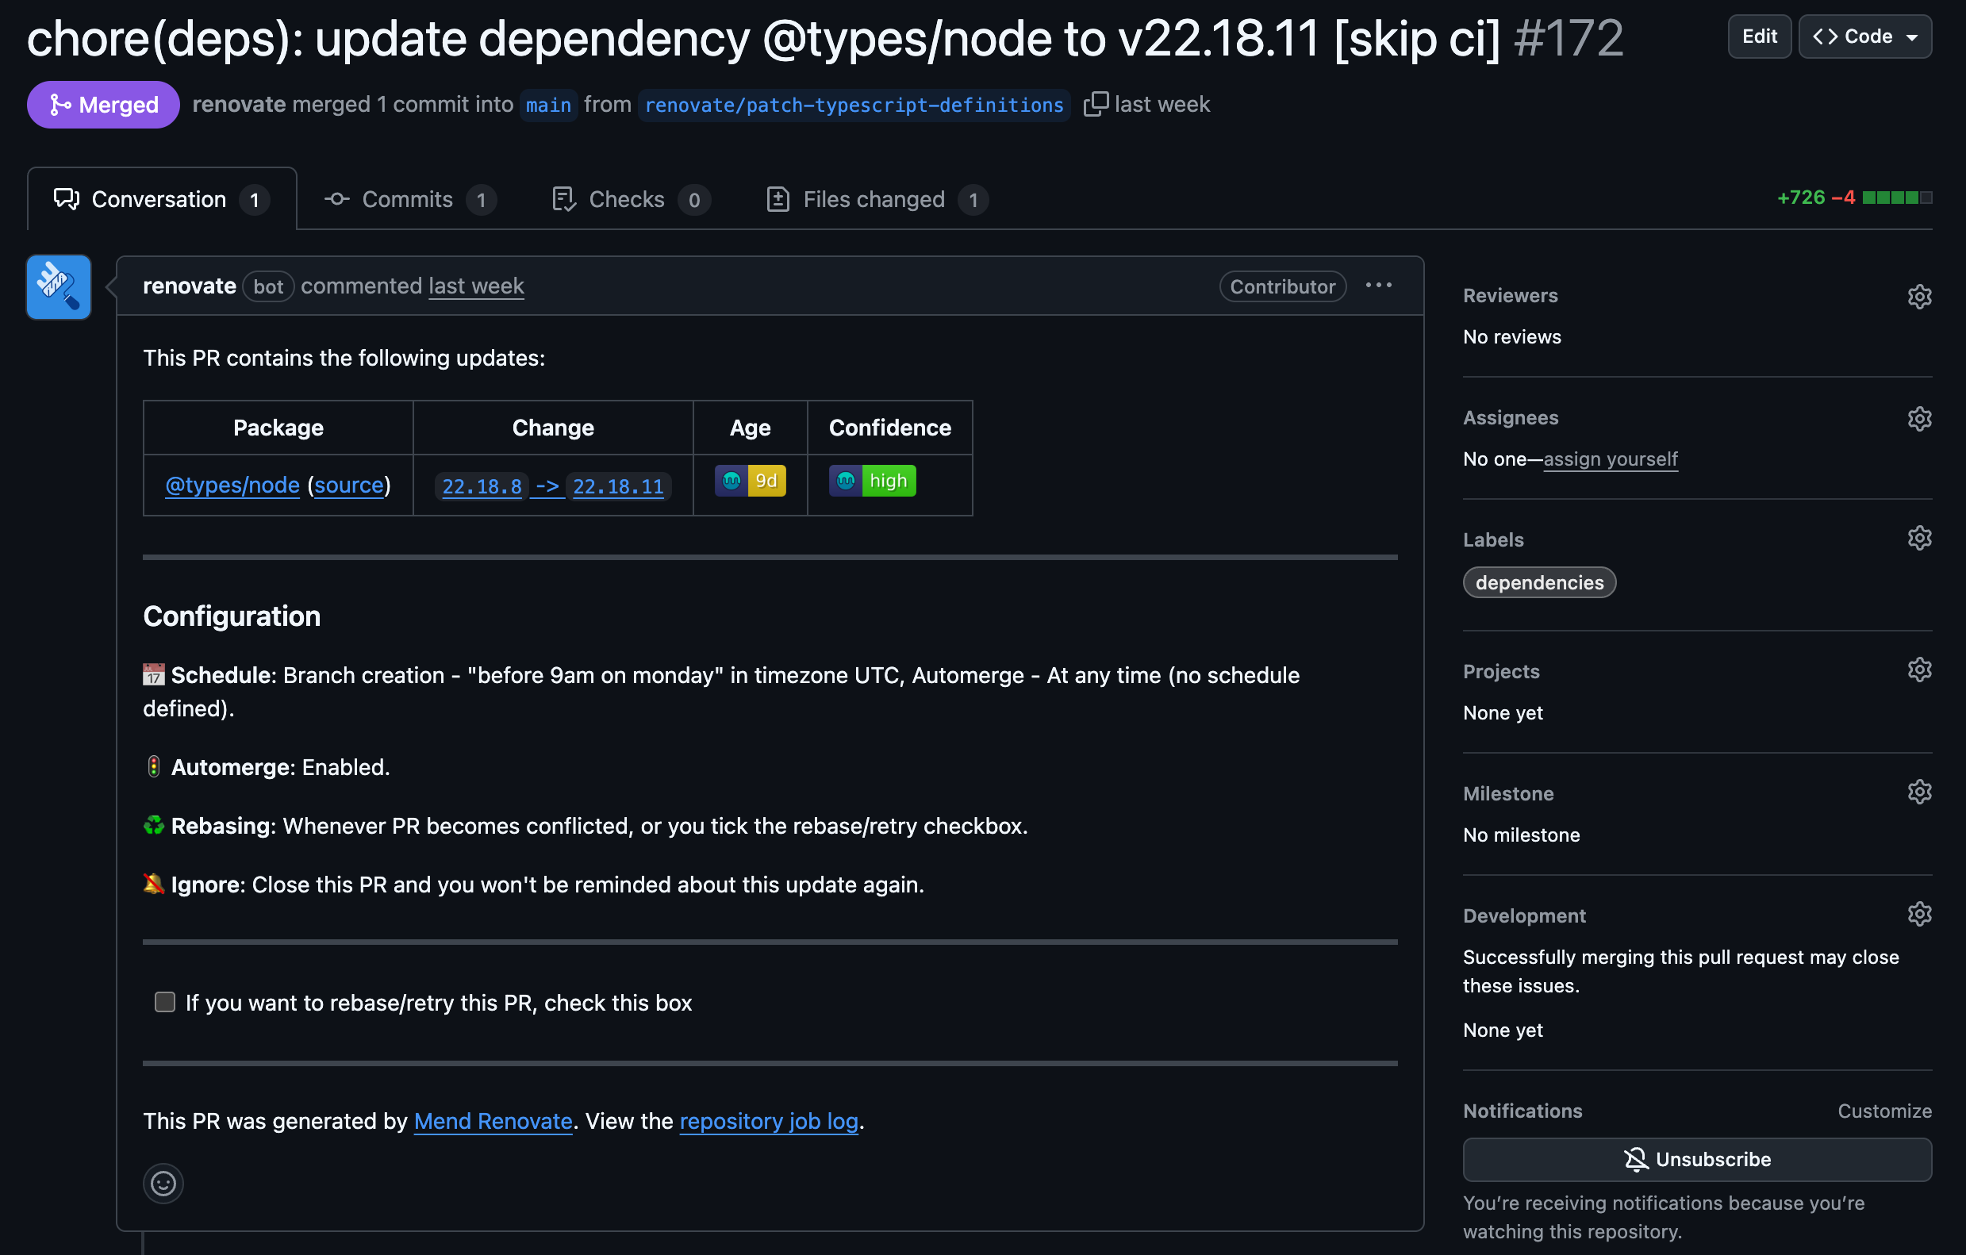The width and height of the screenshot is (1966, 1255).
Task: Open the Assignees gear settings
Action: 1918,419
